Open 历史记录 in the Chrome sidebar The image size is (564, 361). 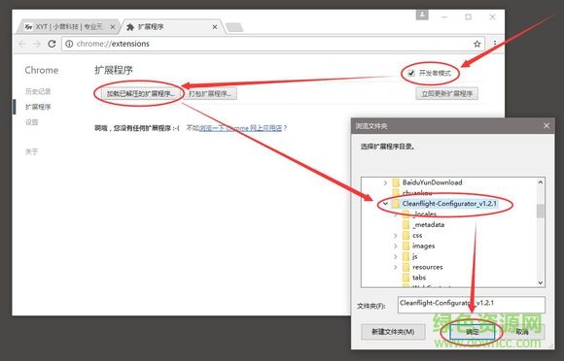click(38, 91)
